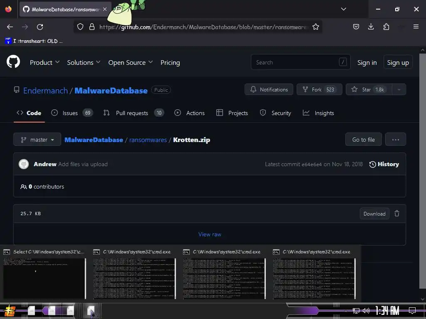Switch to the Actions tab
Viewport: 426px width, 319px height.
pos(189,113)
